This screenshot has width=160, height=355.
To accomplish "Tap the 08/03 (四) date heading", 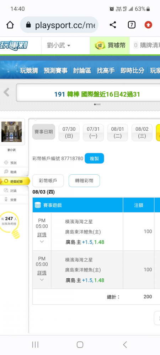I will click(x=43, y=192).
